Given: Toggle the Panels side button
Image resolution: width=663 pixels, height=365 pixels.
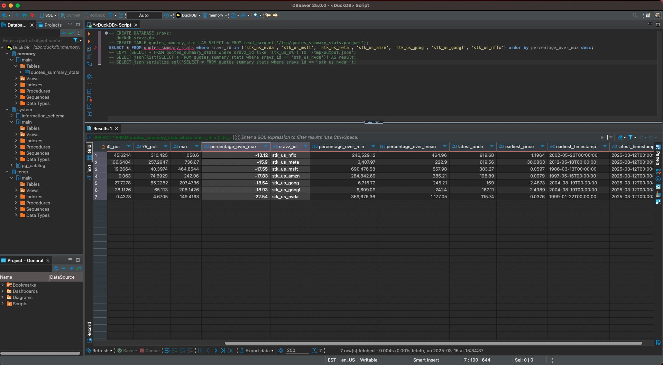Looking at the screenshot, I should point(658,155).
